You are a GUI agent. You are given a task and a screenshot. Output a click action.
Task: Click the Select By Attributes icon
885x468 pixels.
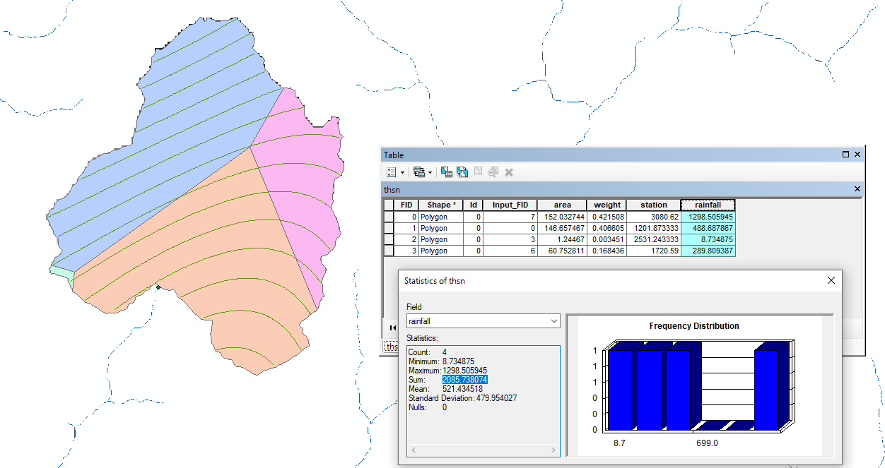447,172
